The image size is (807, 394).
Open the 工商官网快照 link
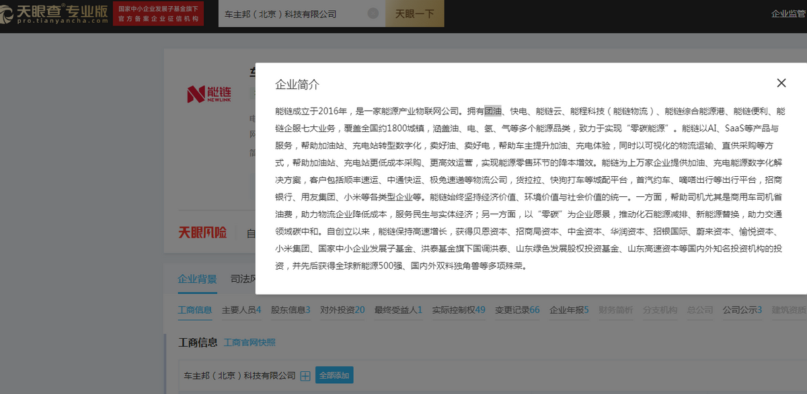coord(249,343)
